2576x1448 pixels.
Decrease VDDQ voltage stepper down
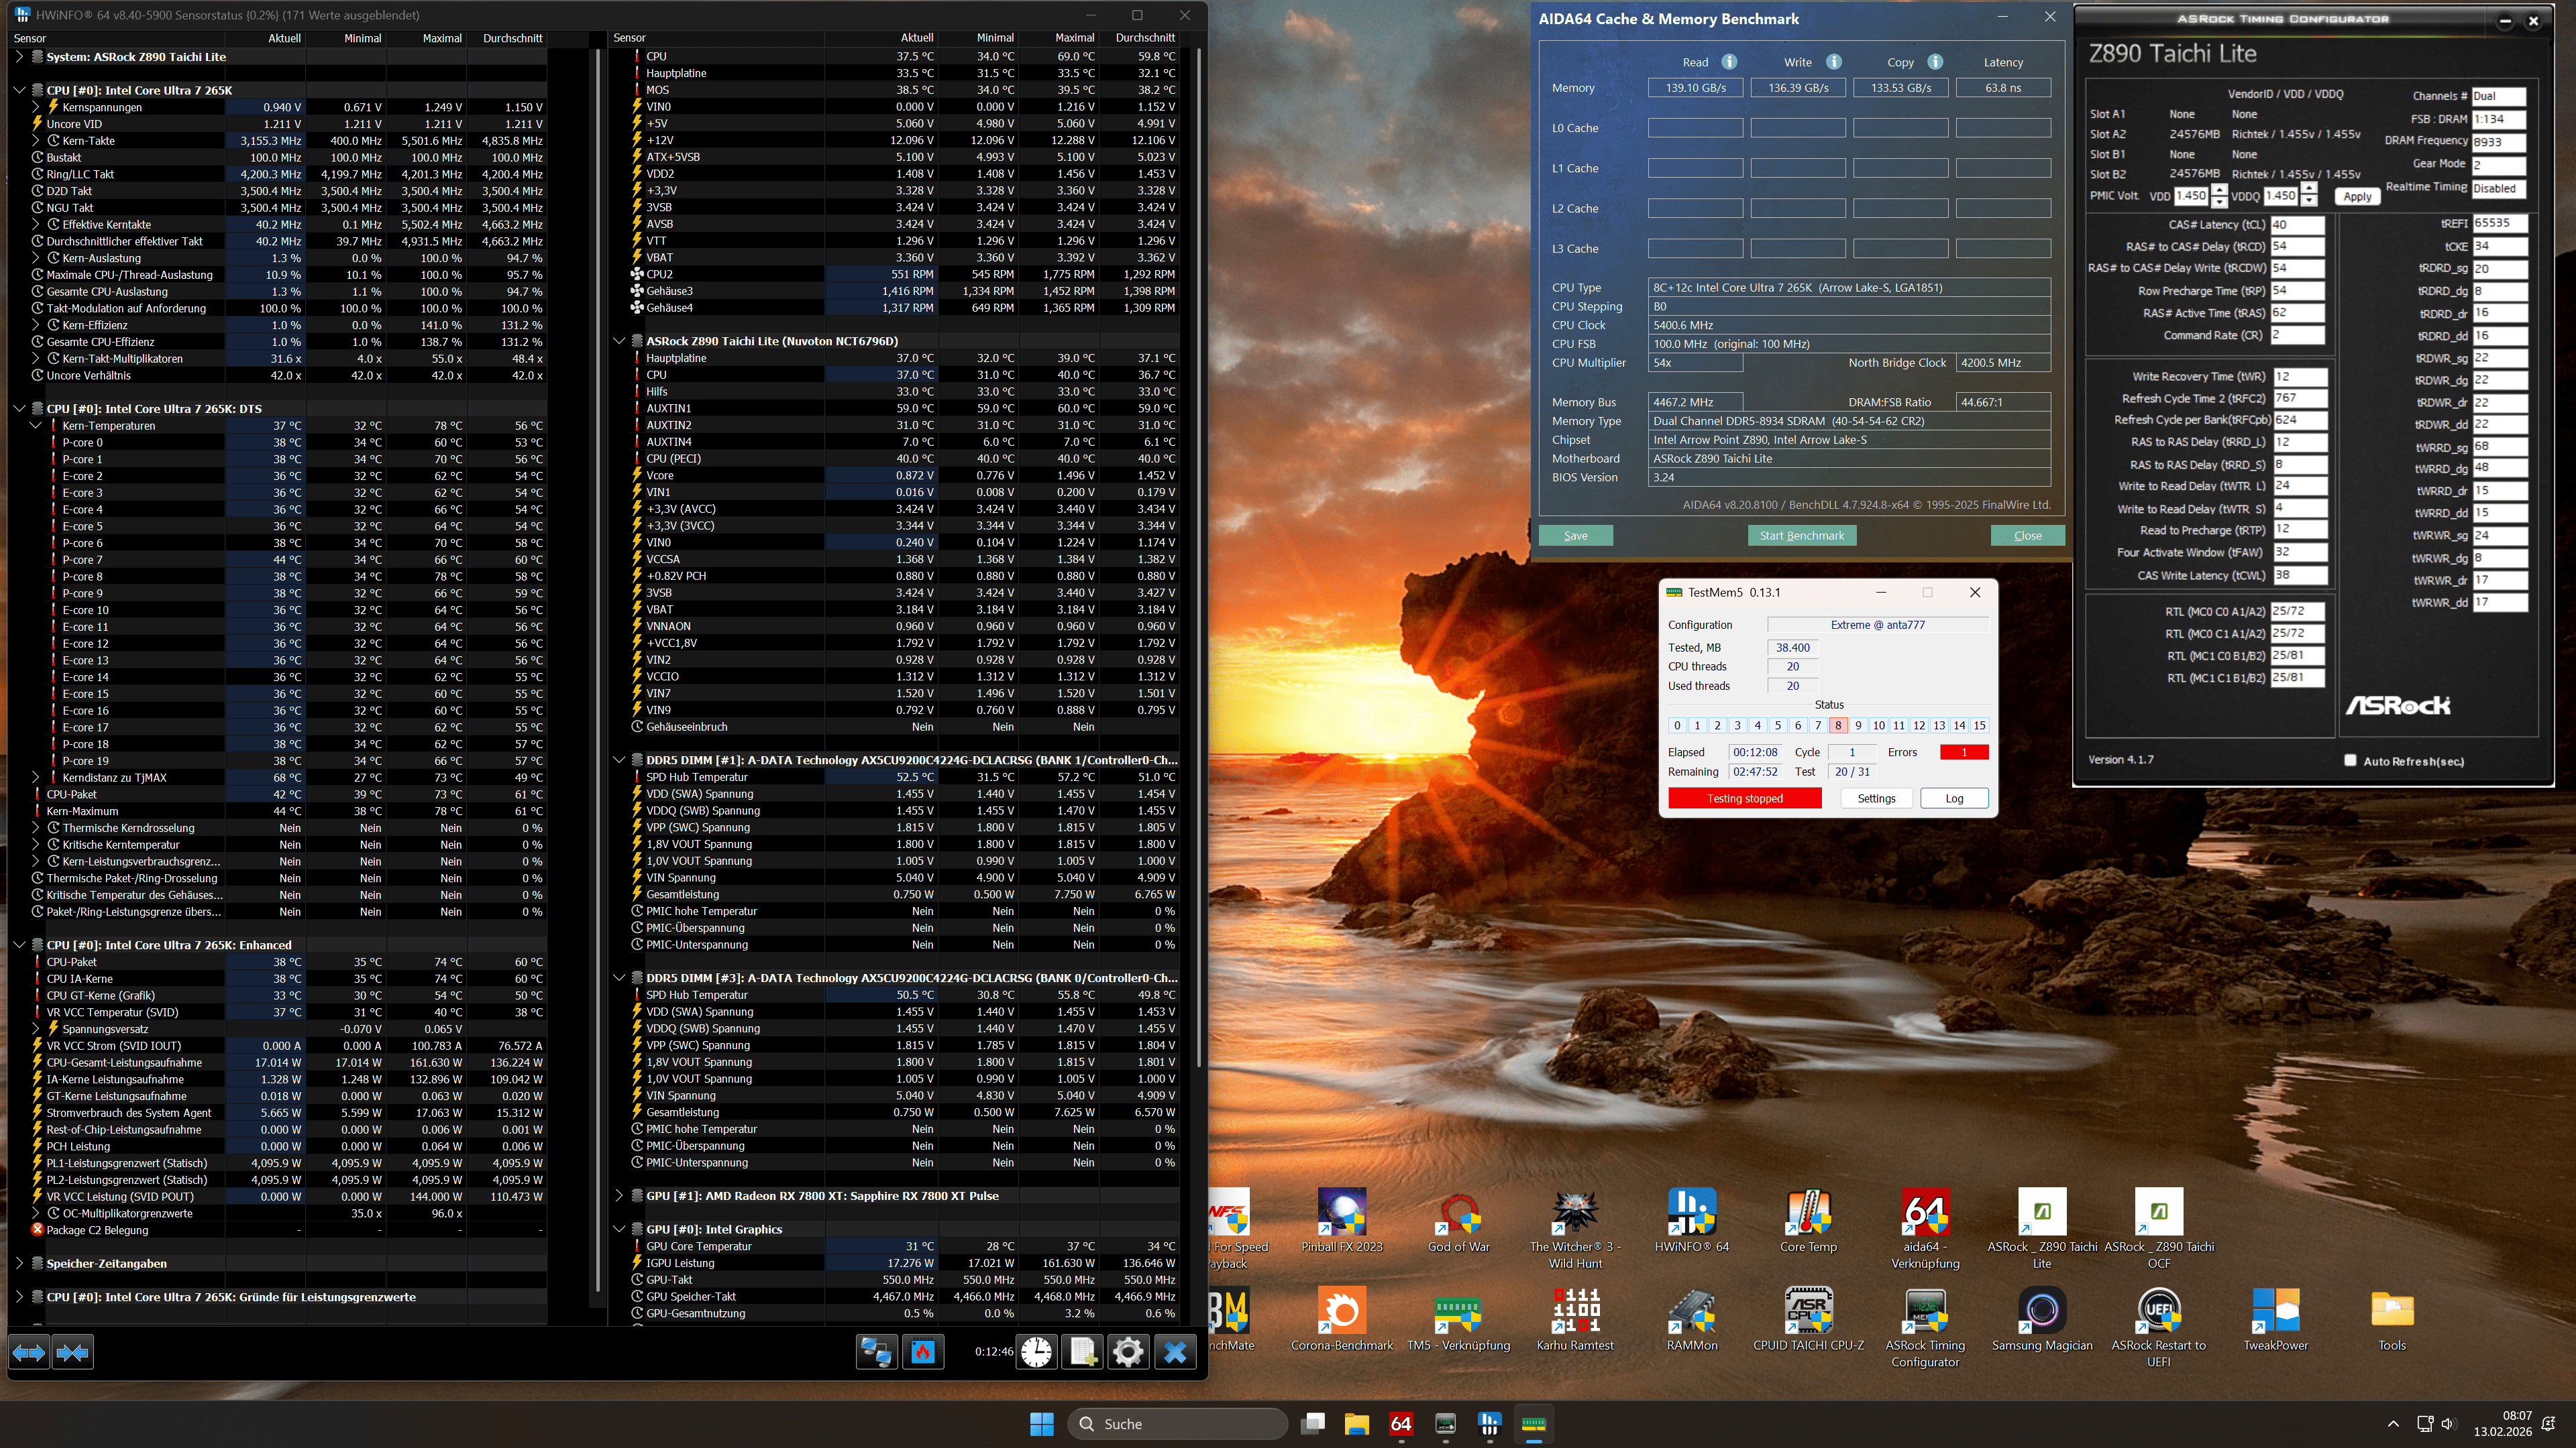(2309, 202)
